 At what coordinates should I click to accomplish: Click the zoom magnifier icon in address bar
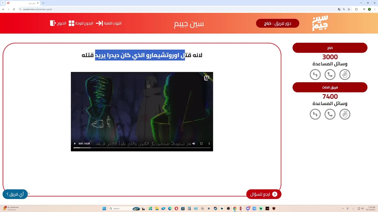point(344,9)
